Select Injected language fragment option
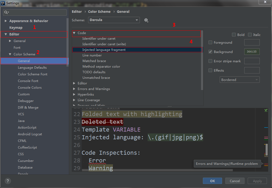 (104, 50)
